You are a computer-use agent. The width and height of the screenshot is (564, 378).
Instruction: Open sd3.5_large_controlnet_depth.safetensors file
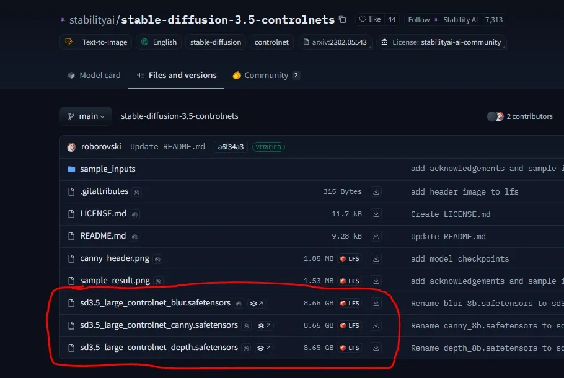click(x=159, y=348)
